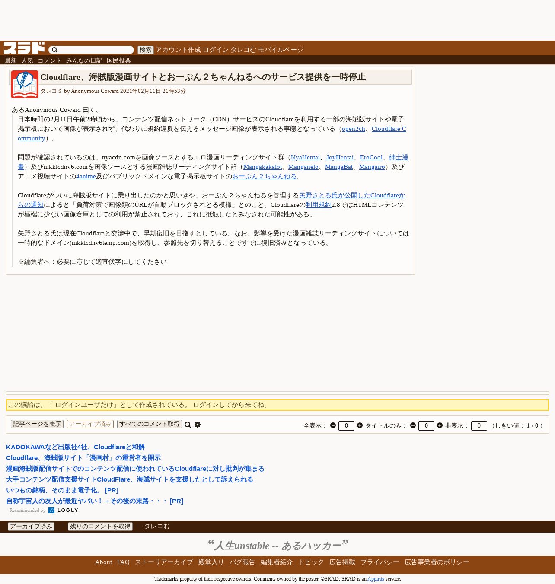Click すべてのコメント取得 button

point(150,424)
